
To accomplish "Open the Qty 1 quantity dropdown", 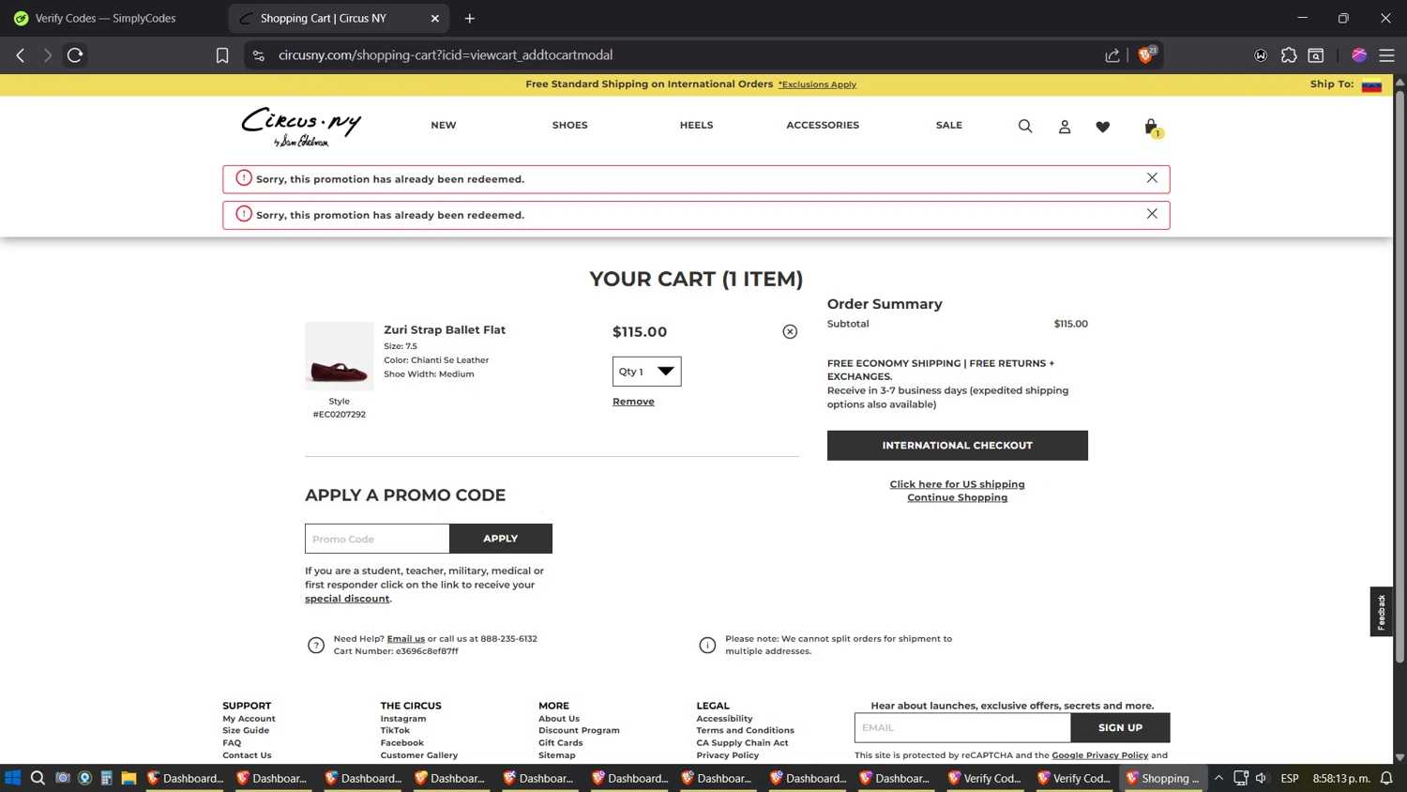I will coord(647,372).
